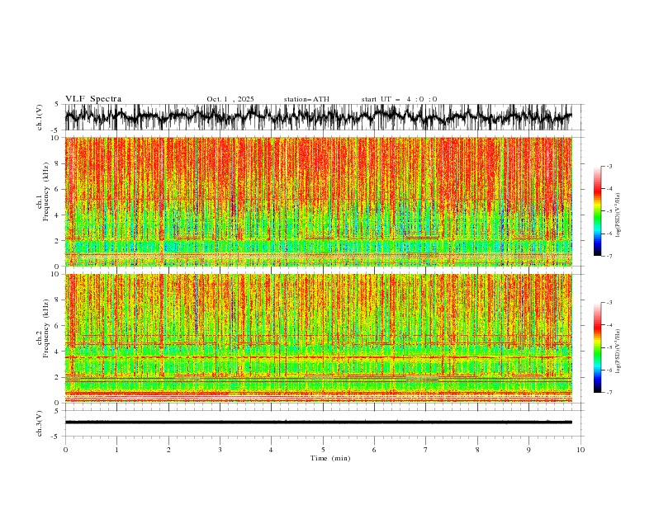Click the '8' tick on time axis

pos(477,450)
